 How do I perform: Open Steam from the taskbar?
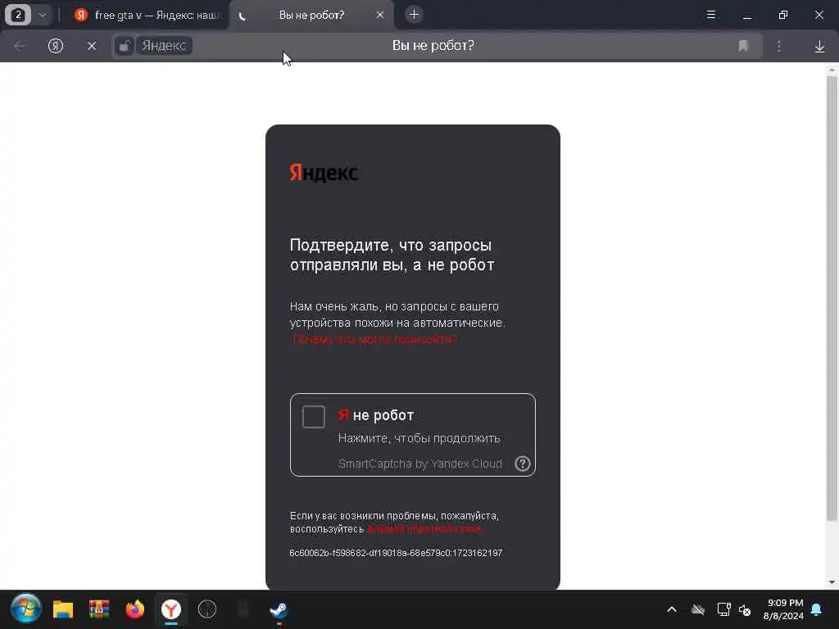tap(279, 609)
